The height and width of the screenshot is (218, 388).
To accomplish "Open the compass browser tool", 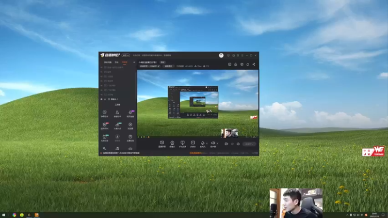I will tap(130, 126).
